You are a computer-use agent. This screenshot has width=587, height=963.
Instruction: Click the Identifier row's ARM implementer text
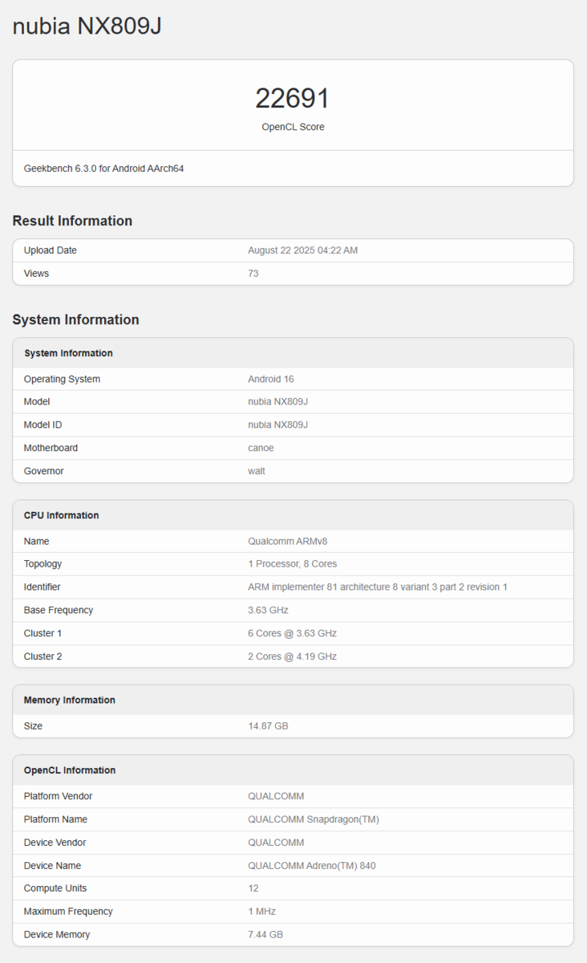tap(377, 587)
